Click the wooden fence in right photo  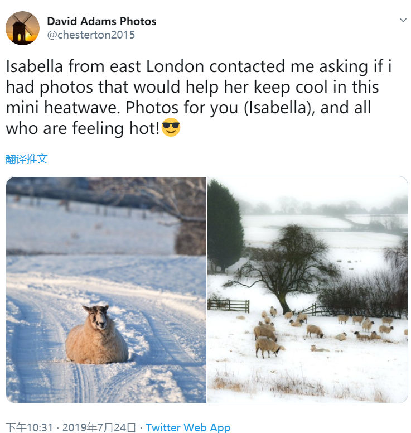(229, 306)
